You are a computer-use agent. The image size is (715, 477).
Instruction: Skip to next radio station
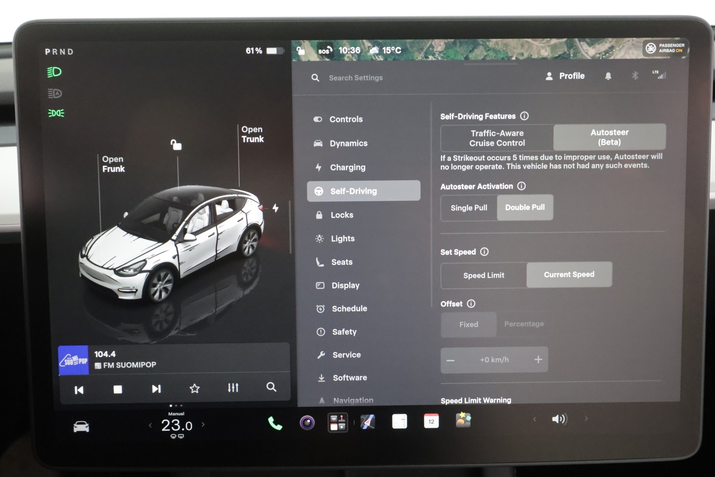[156, 389]
